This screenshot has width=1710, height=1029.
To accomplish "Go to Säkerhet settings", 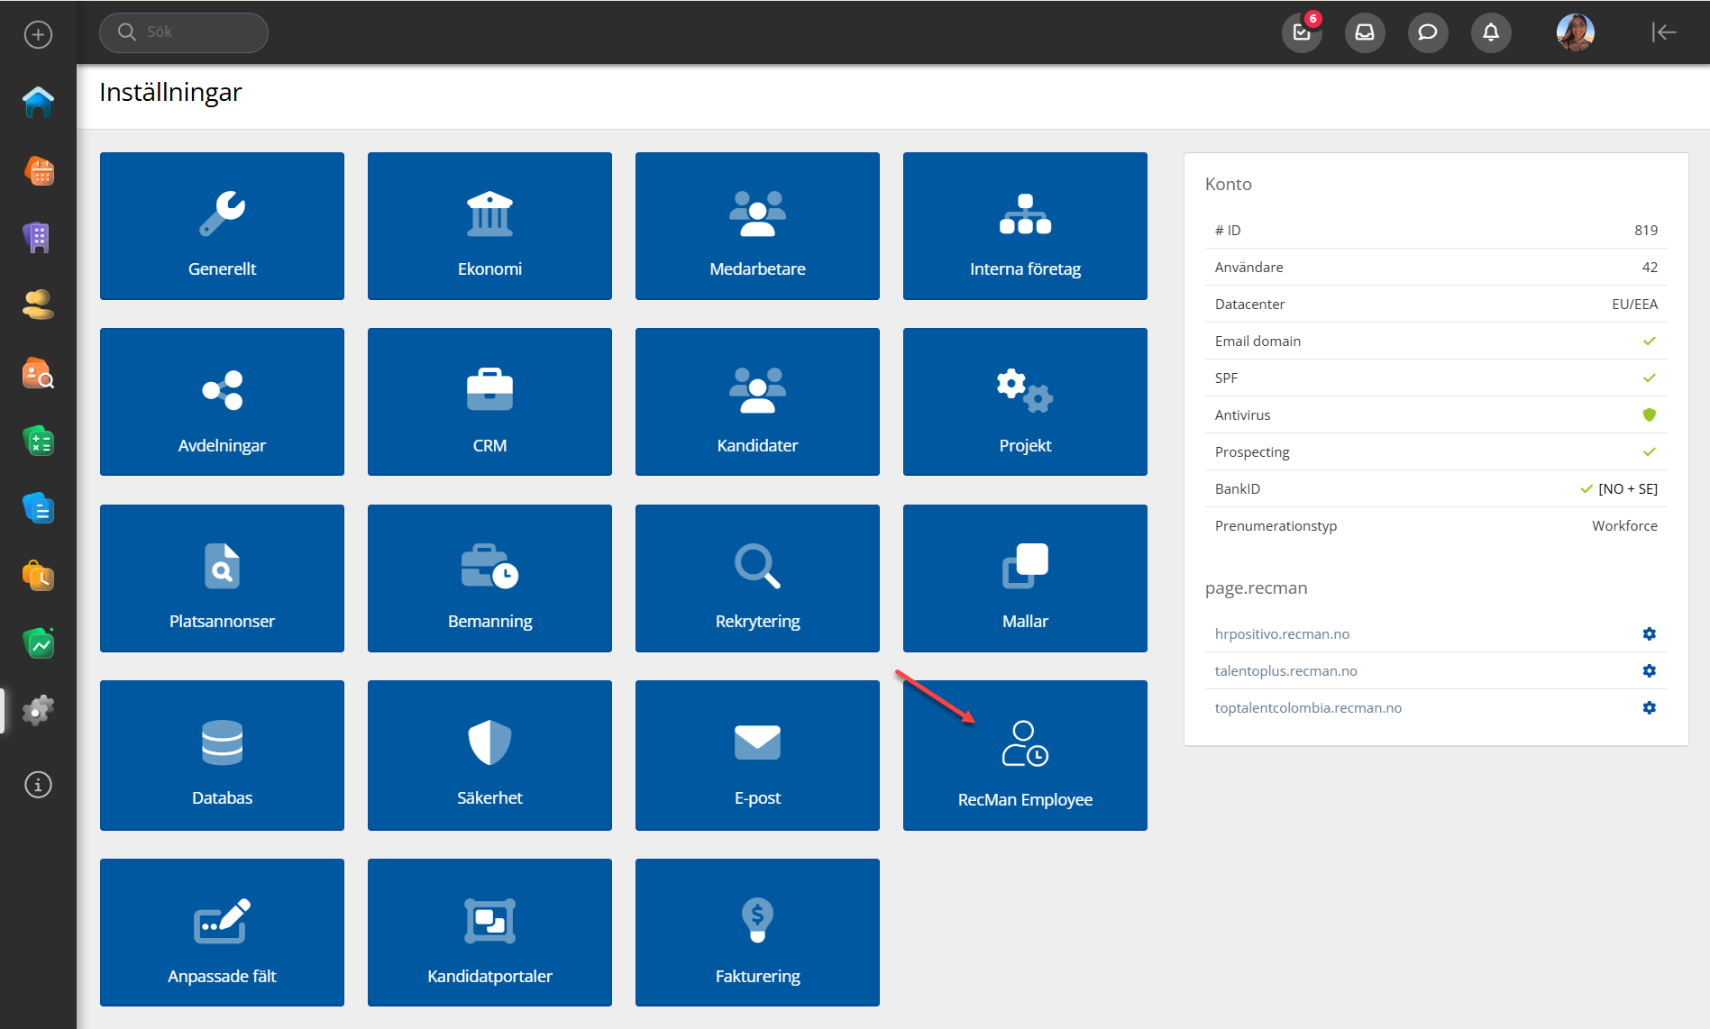I will [489, 755].
